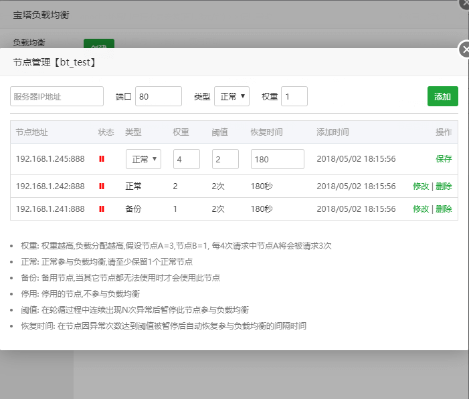Save edits with the 保存 link
Image resolution: width=469 pixels, height=399 pixels.
coord(444,159)
